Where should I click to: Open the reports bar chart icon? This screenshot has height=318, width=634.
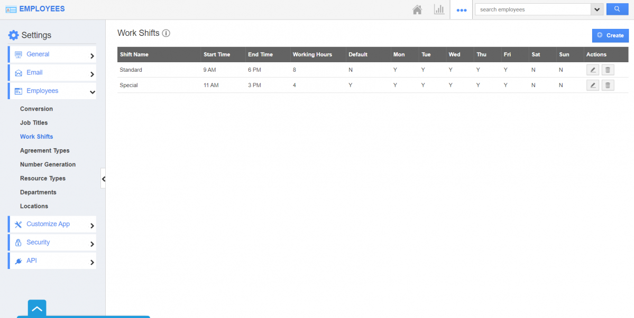tap(439, 9)
